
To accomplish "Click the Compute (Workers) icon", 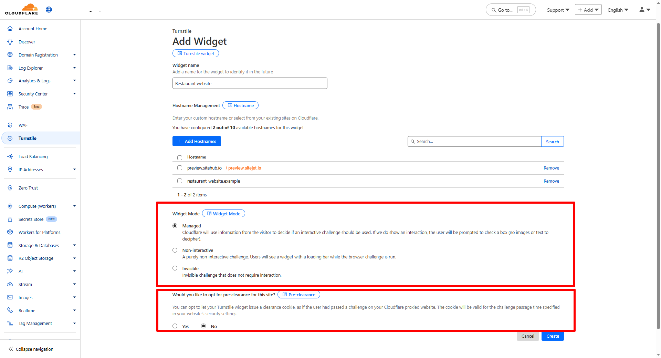I will point(10,206).
